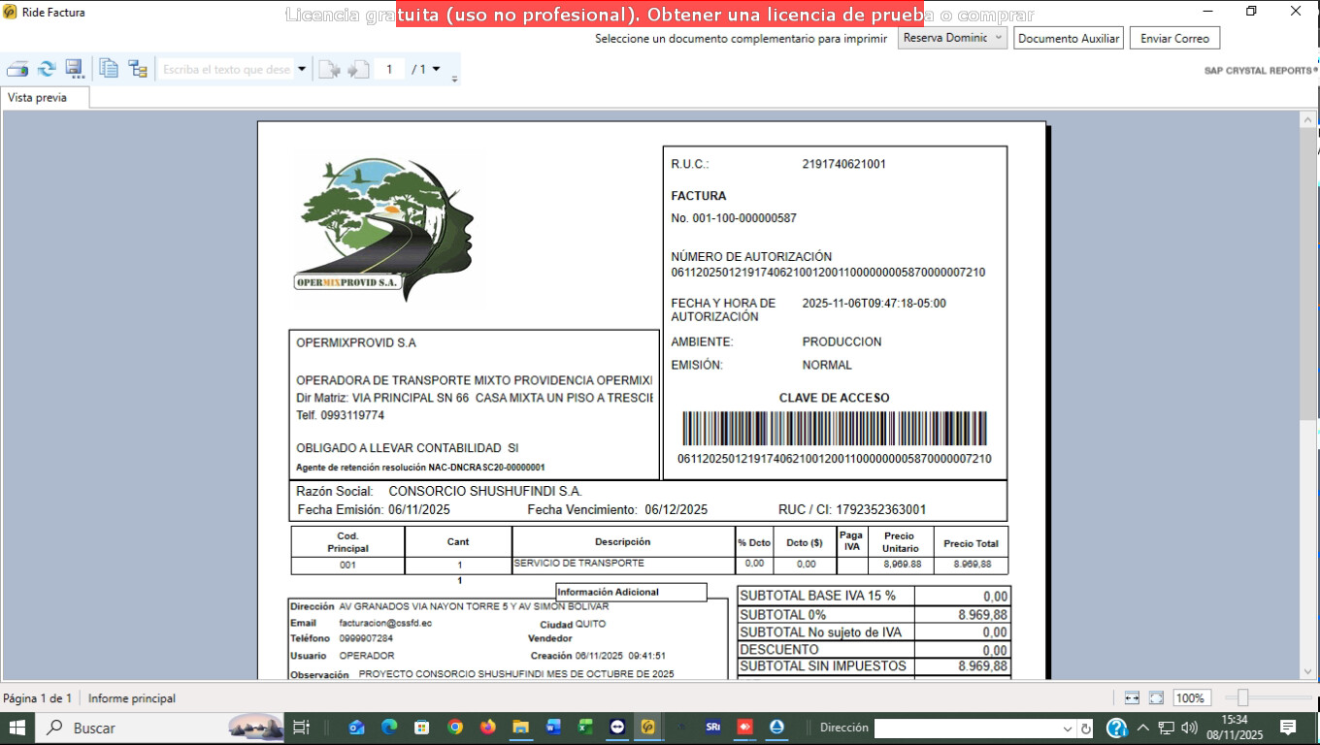Open Google Chrome from the taskbar
1320x745 pixels.
pyautogui.click(x=455, y=728)
